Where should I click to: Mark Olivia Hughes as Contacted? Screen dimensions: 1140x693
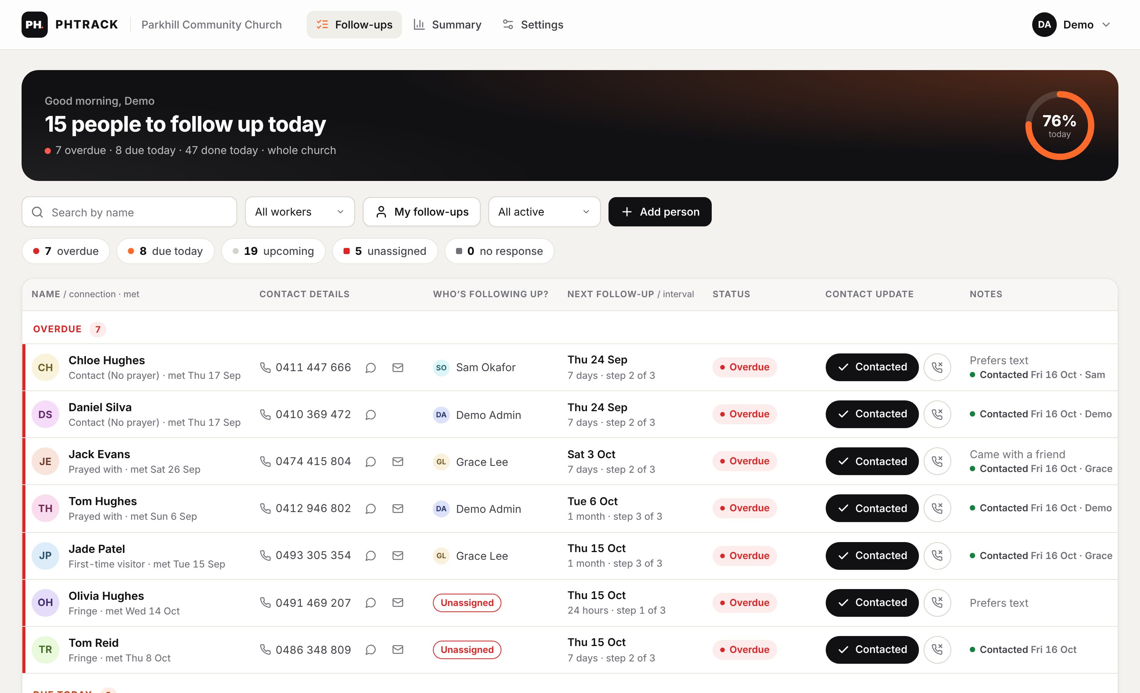[x=872, y=603]
